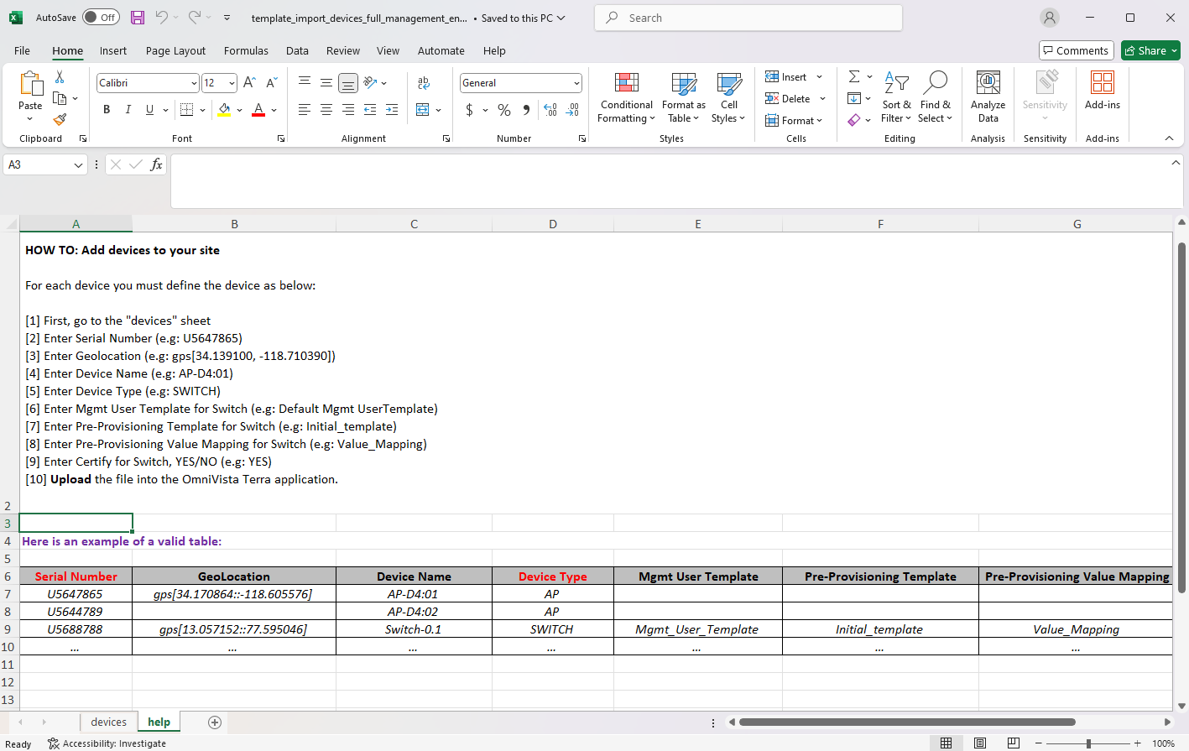
Task: Toggle AutoSave switch off/on
Action: click(x=101, y=18)
